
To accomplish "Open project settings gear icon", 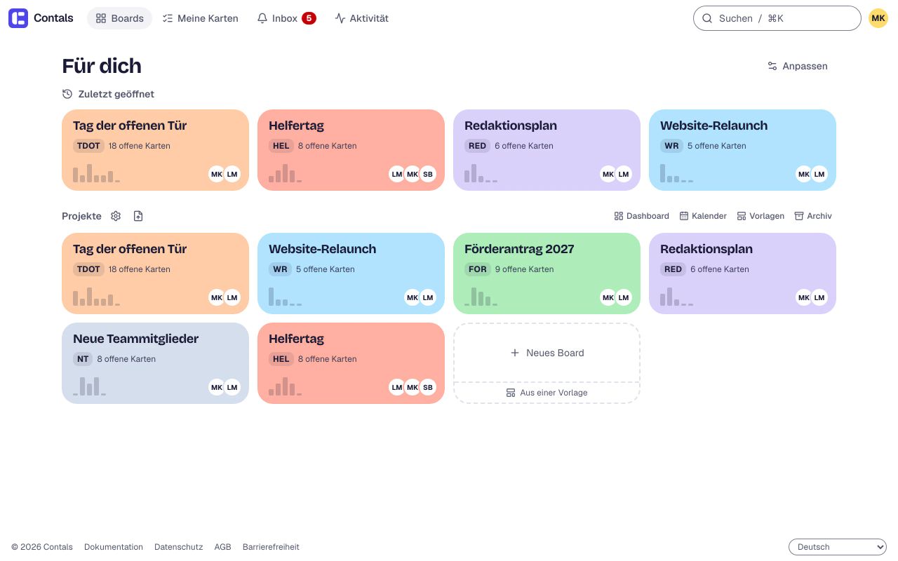I will (116, 216).
